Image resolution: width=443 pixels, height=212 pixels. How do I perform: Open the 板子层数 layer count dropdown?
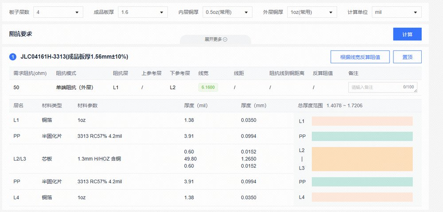pos(58,12)
